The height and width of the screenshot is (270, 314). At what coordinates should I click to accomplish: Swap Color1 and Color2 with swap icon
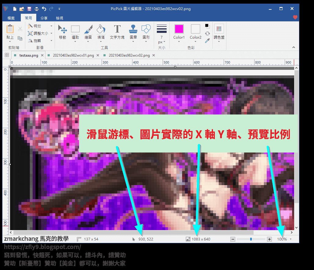[x=208, y=33]
